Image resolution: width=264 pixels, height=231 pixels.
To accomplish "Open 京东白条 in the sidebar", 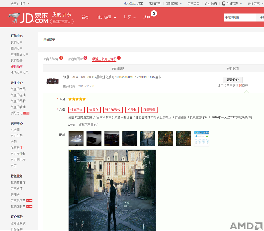I will [16, 136].
